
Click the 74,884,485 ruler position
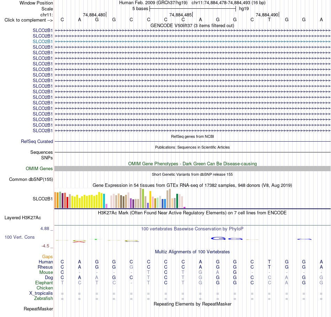180,15
